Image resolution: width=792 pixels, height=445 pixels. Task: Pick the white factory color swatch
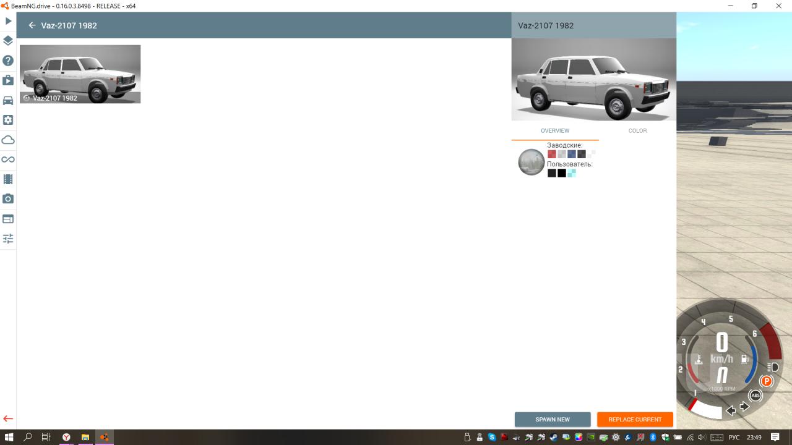click(x=592, y=154)
